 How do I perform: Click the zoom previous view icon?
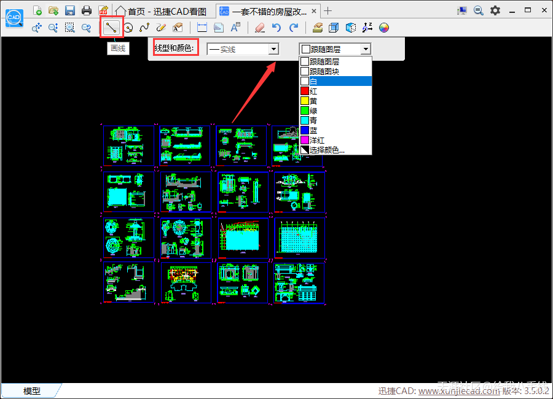pos(87,28)
